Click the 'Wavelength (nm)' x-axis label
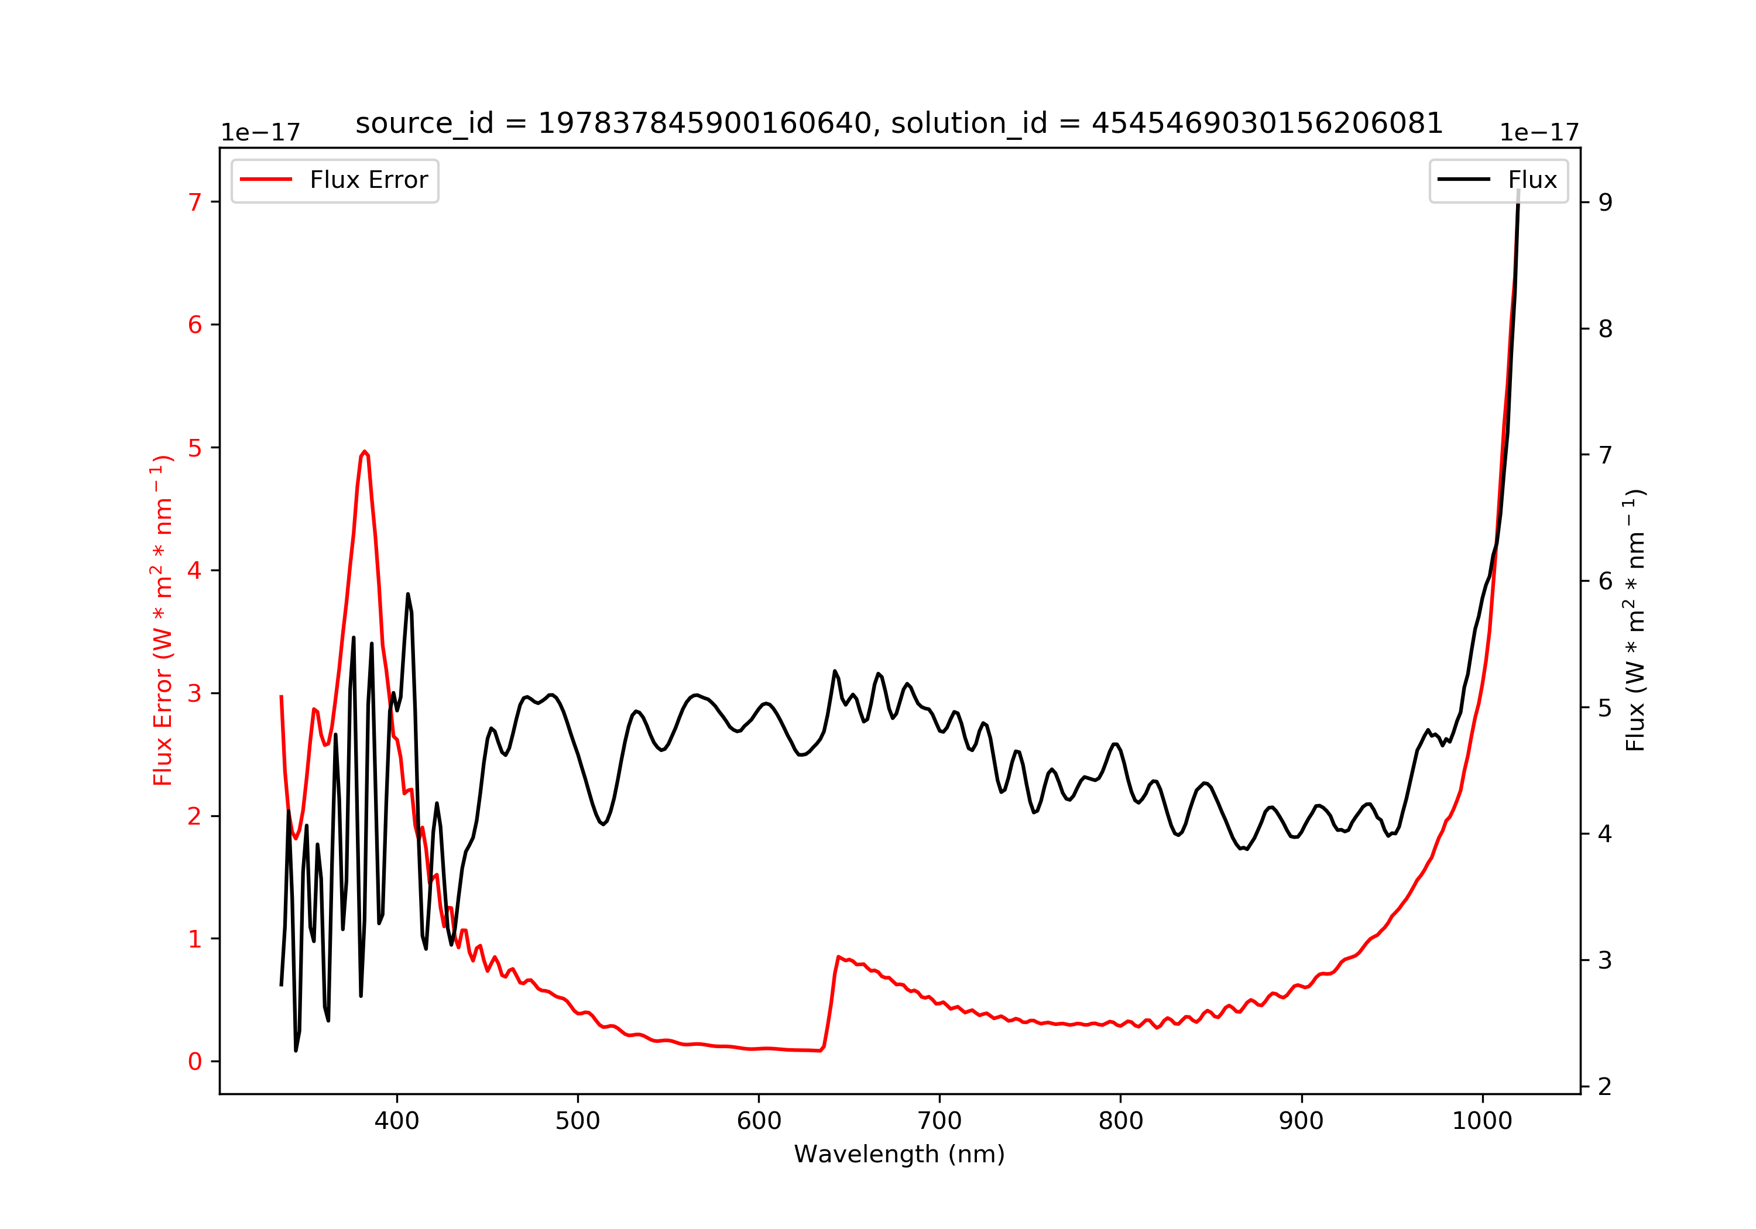 pyautogui.click(x=898, y=1154)
